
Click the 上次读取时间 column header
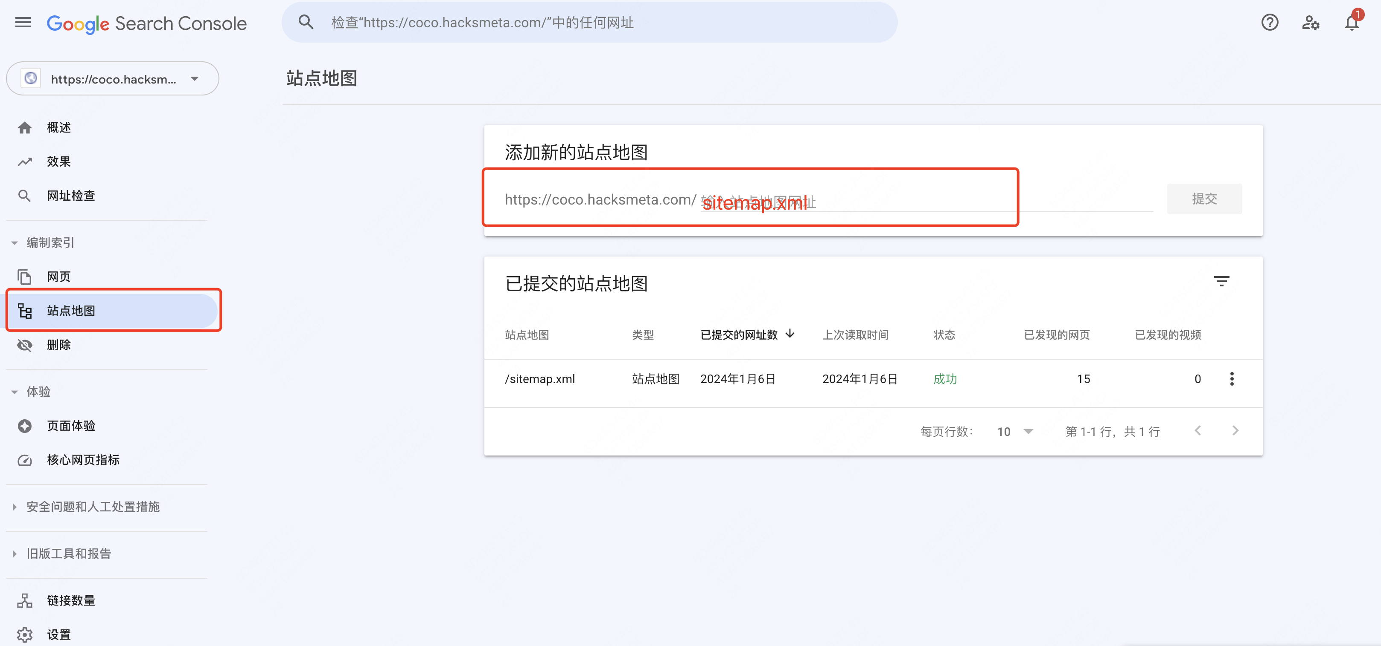(856, 335)
